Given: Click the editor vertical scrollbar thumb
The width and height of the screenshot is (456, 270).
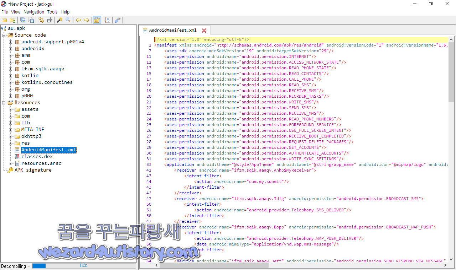Looking at the screenshot, I should pyautogui.click(x=451, y=72).
